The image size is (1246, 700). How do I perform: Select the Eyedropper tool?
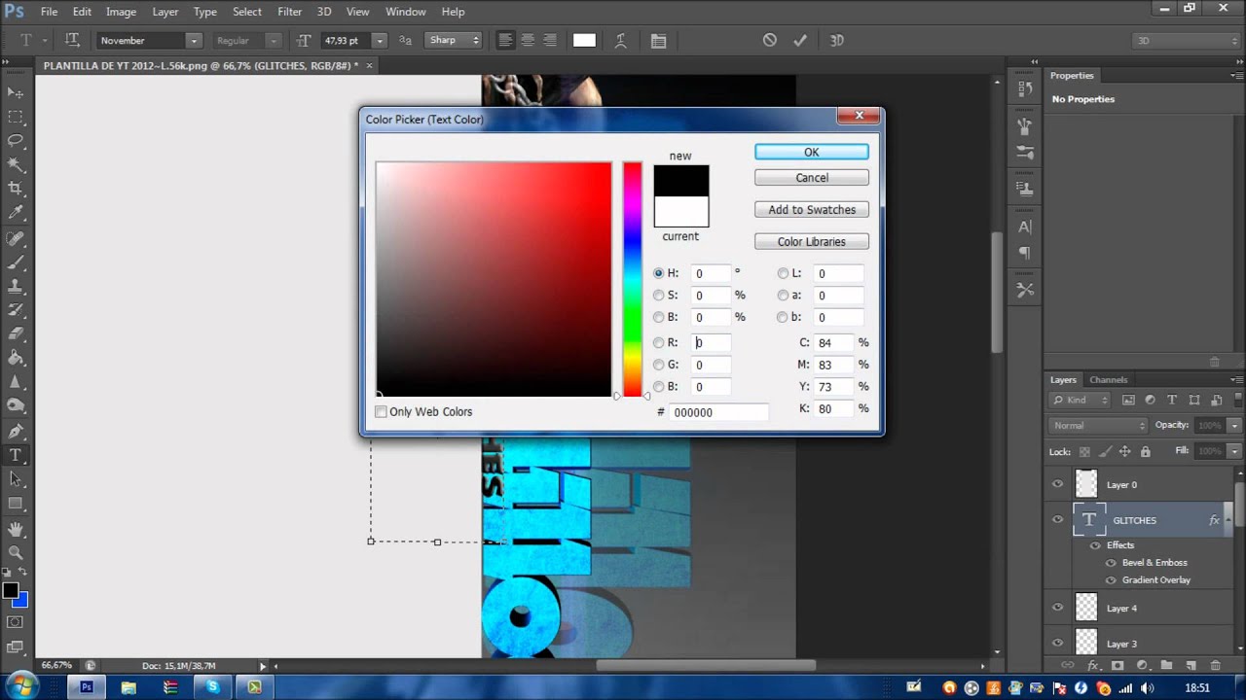pyautogui.click(x=16, y=212)
